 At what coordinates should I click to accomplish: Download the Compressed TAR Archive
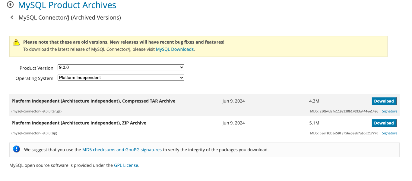click(384, 101)
